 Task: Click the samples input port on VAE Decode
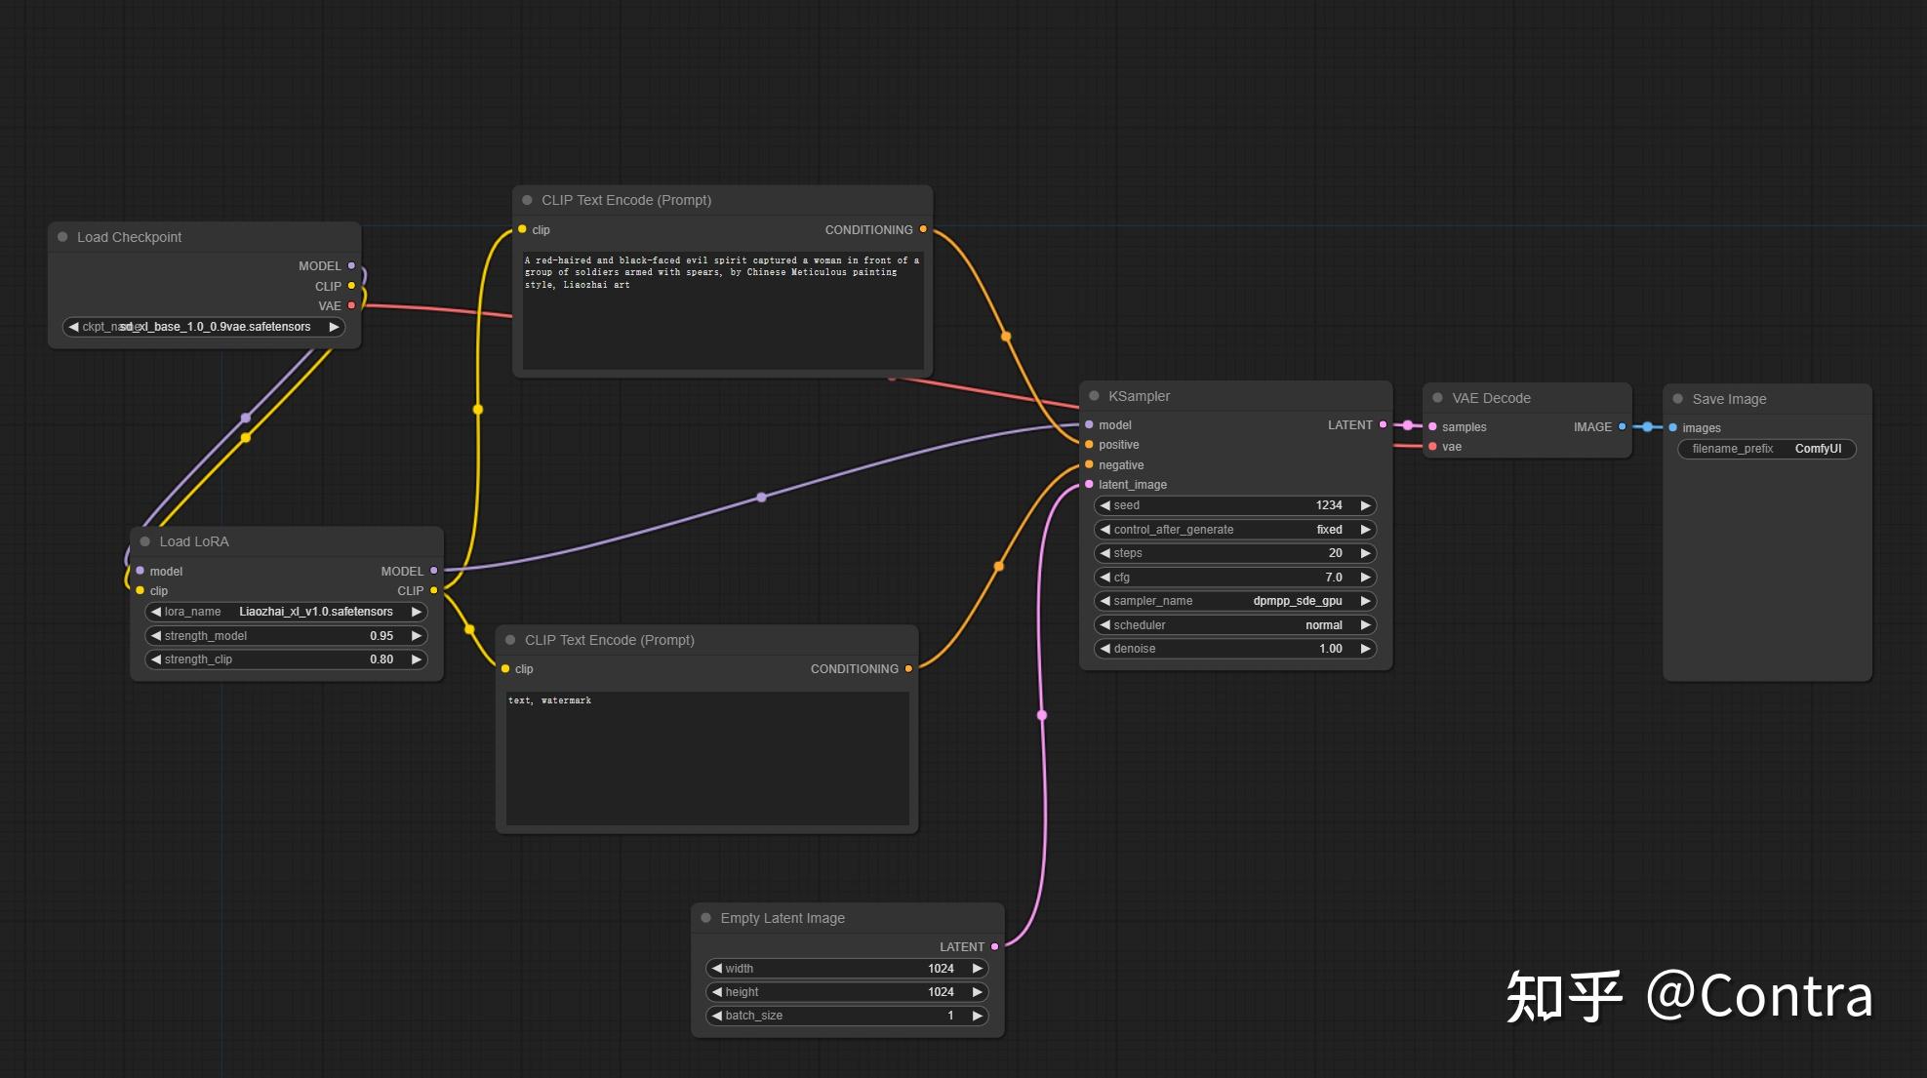[x=1433, y=426]
